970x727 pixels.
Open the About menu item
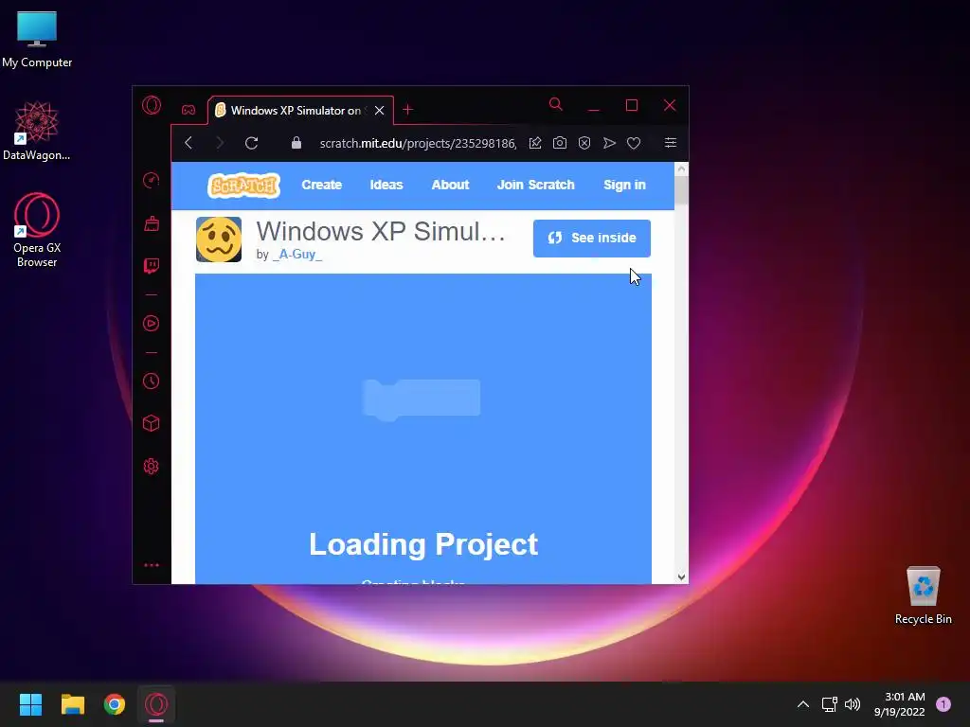point(450,185)
